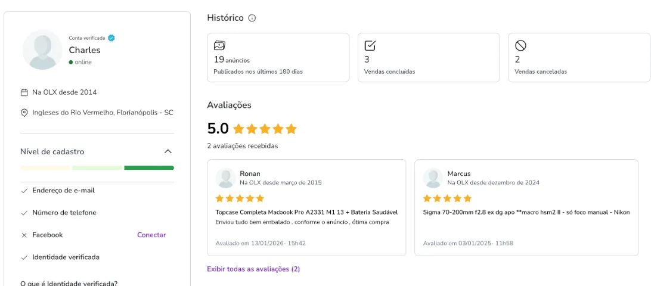Screen dimensions: 651x286
Task: Open O que é Identidade verificada
Action: 69,283
